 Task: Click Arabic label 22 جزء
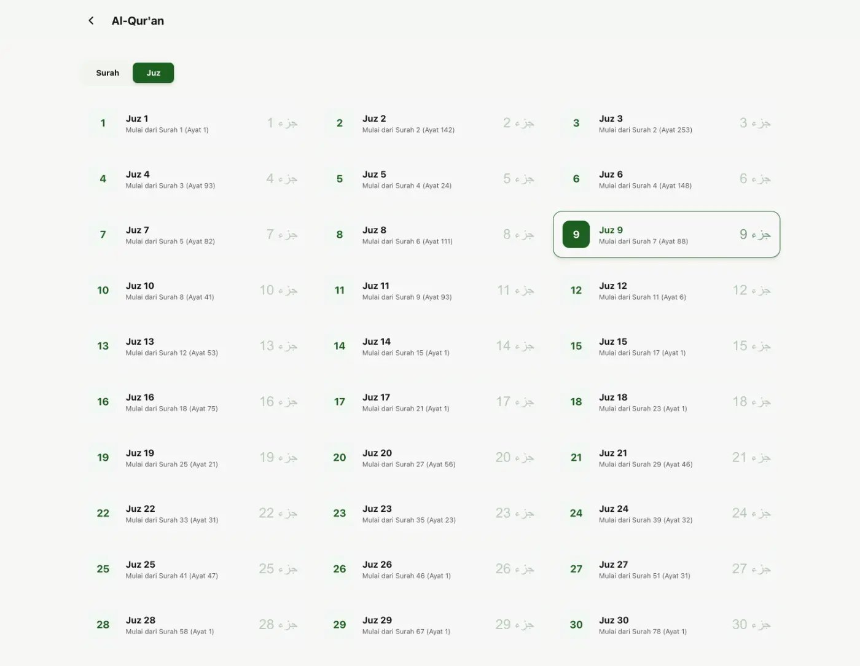tap(278, 513)
